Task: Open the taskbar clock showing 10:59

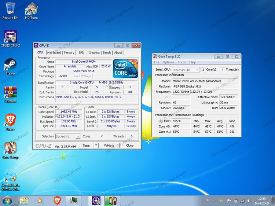Action: [262, 201]
